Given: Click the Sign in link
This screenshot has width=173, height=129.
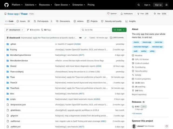Looking at the screenshot, I should [x=147, y=5].
